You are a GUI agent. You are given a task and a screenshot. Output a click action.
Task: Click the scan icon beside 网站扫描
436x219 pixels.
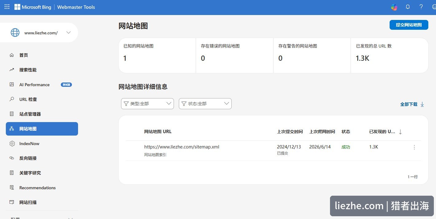pyautogui.click(x=12, y=202)
